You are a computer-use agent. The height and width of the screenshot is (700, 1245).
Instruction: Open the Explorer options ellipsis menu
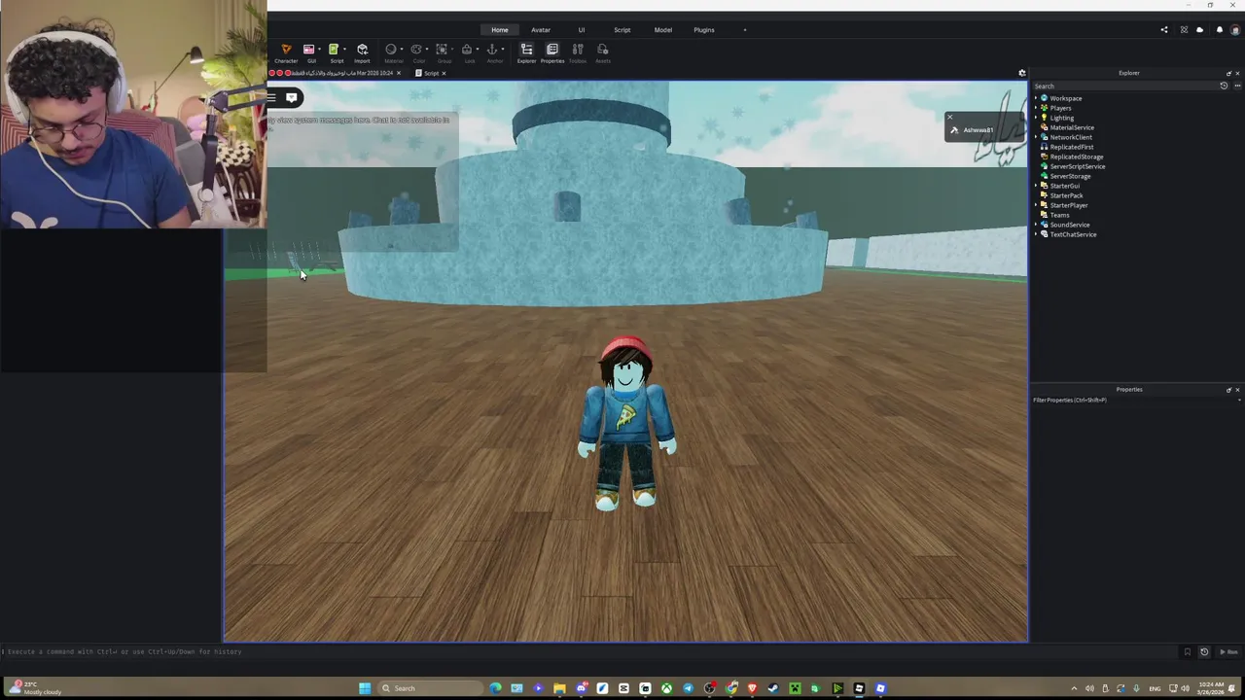tap(1237, 86)
